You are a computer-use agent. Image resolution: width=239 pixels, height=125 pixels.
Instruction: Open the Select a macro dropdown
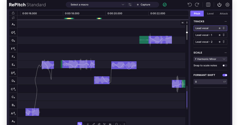pos(96,5)
